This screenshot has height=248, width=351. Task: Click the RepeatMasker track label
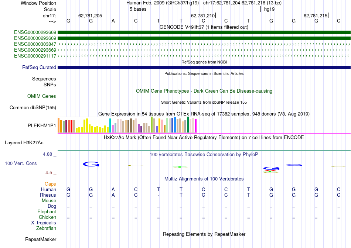41,240
